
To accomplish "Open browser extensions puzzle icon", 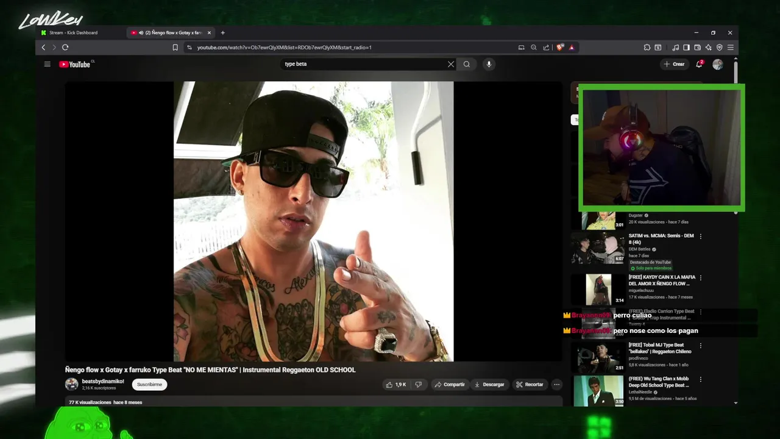I will [647, 48].
